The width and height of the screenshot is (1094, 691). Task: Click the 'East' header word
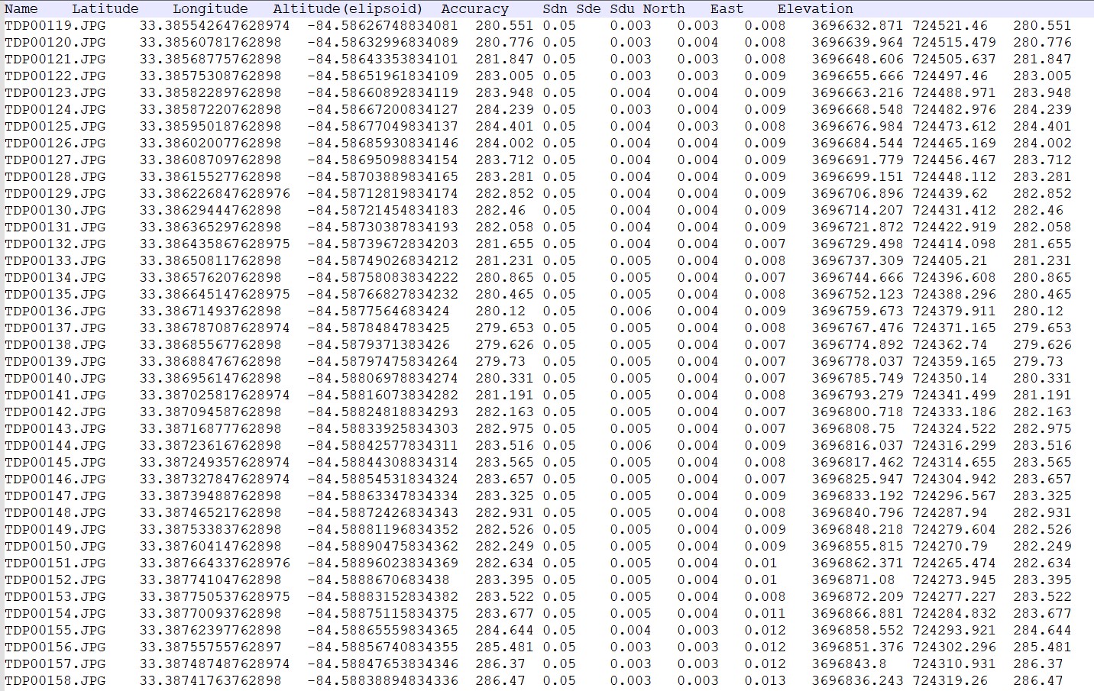[x=727, y=9]
